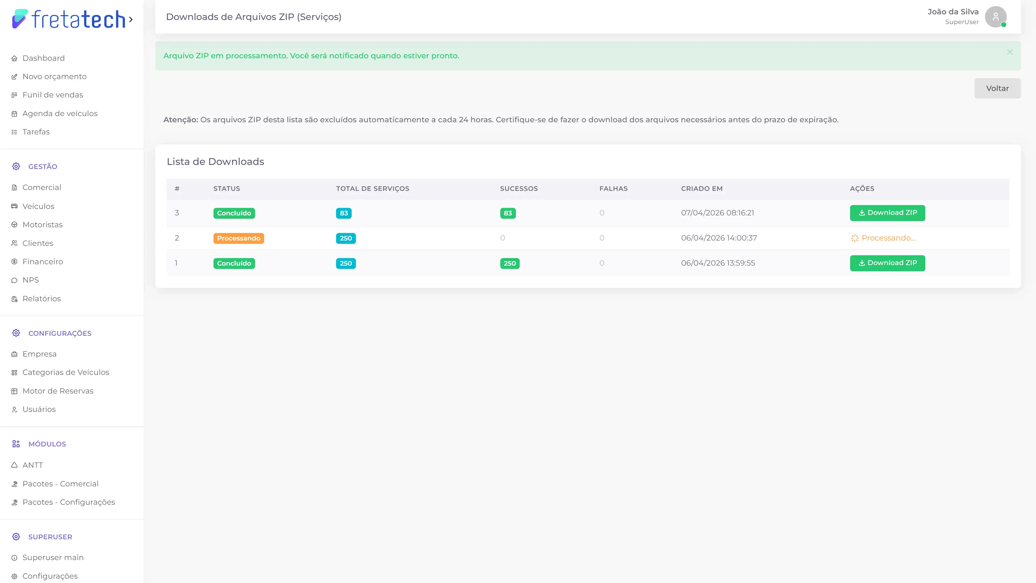
Task: Click the Concluído badge in row 3
Action: coord(234,213)
